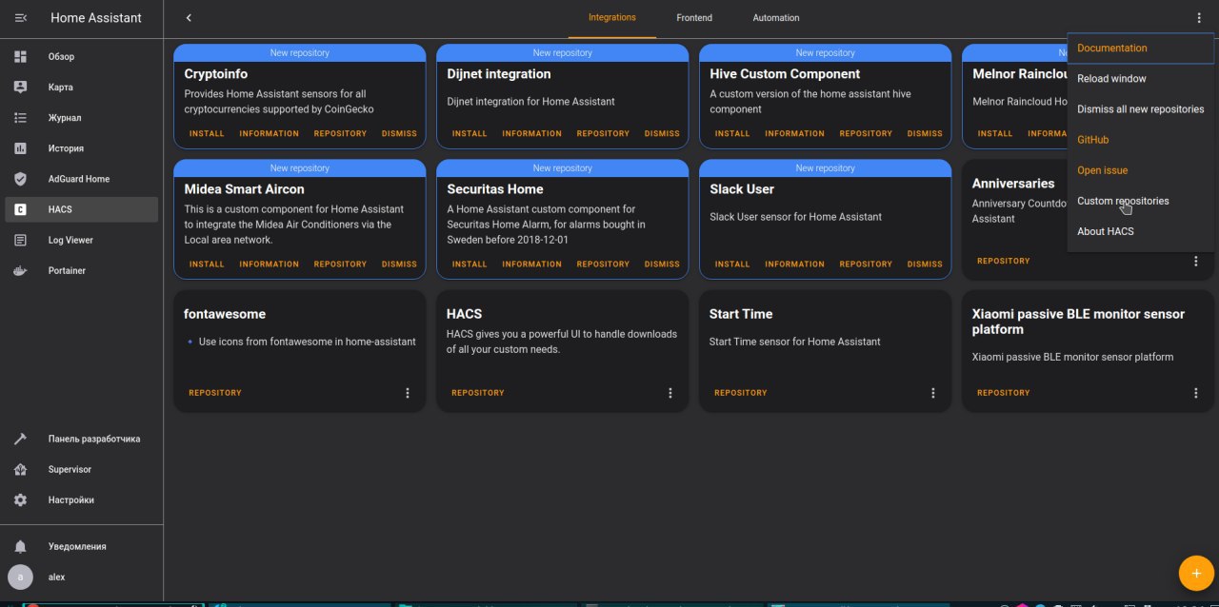Viewport: 1219px width, 607px height.
Task: Select Custom repositories menu entry
Action: pos(1141,201)
